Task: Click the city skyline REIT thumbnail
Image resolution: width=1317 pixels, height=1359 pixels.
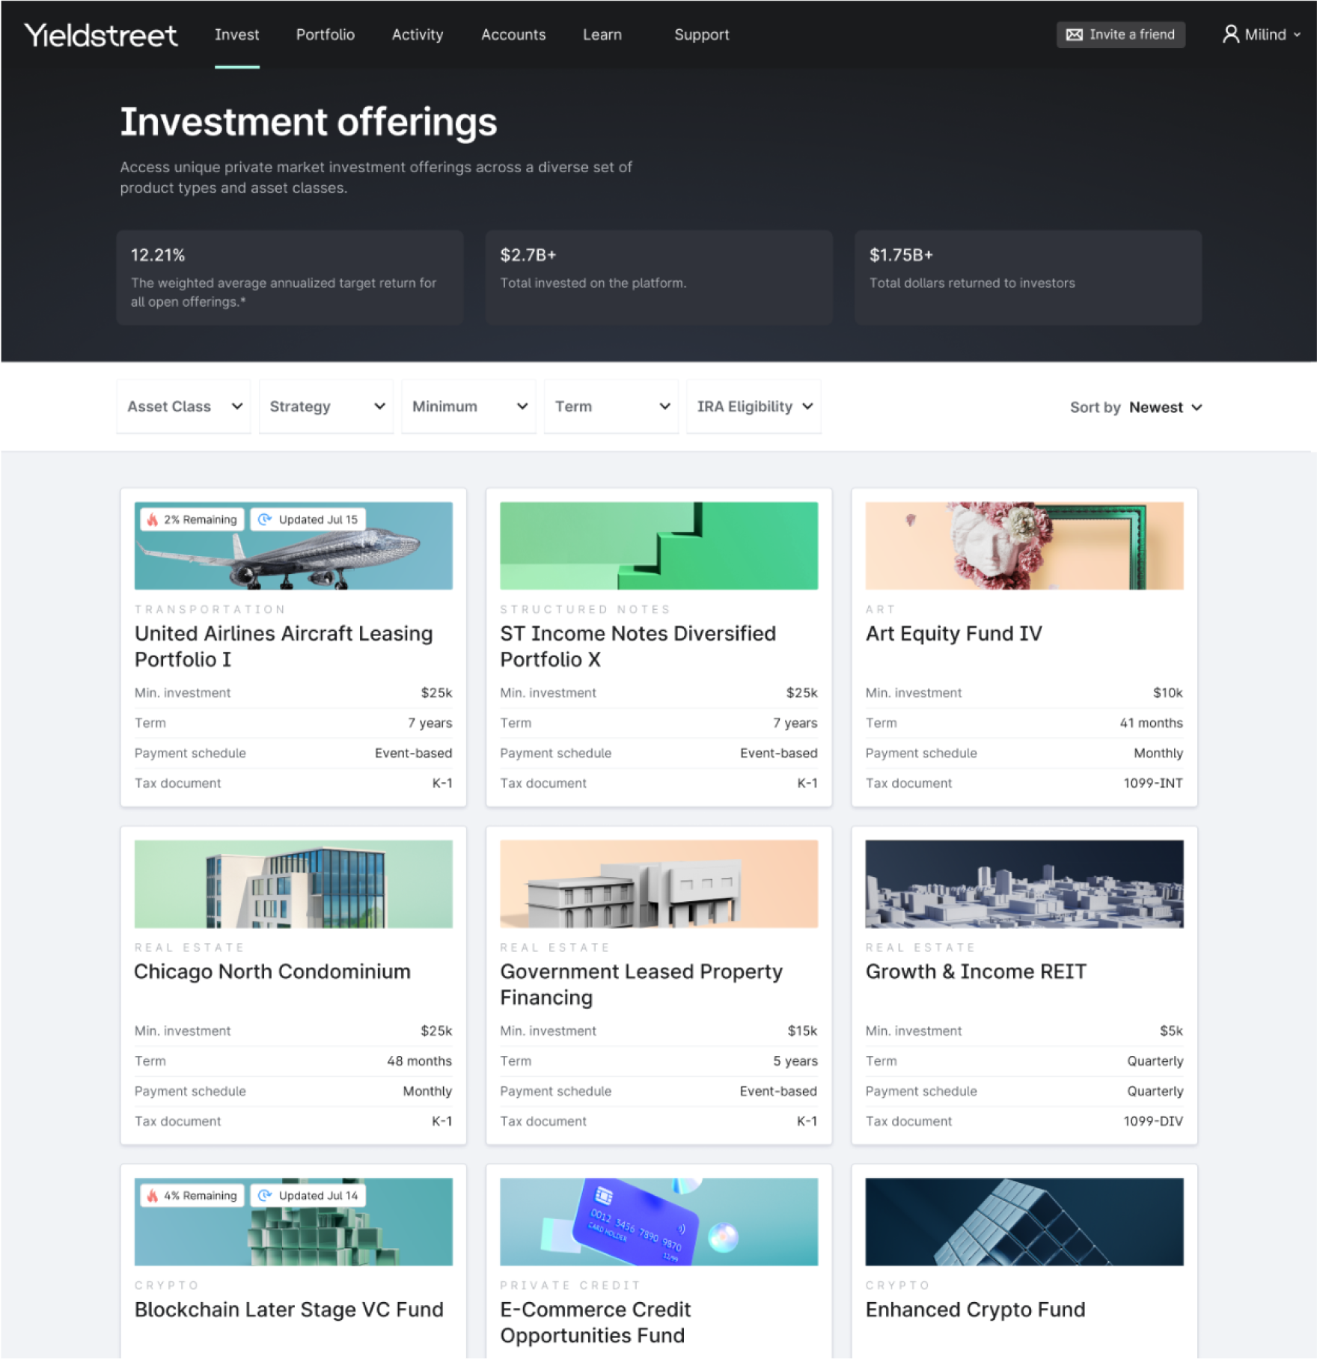Action: point(1024,884)
